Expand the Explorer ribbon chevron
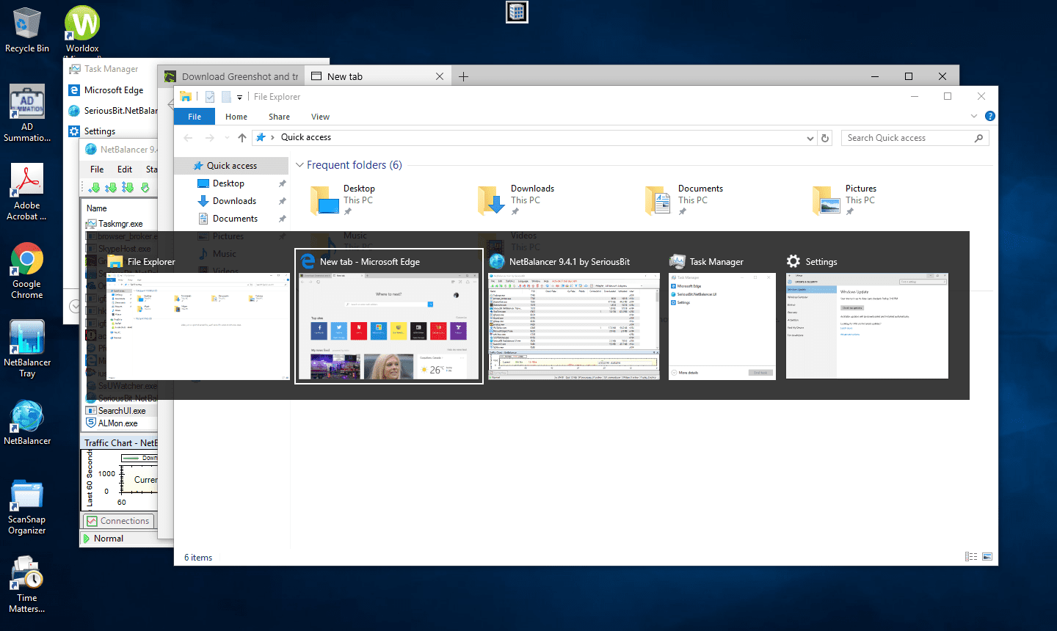The height and width of the screenshot is (631, 1057). pyautogui.click(x=974, y=116)
